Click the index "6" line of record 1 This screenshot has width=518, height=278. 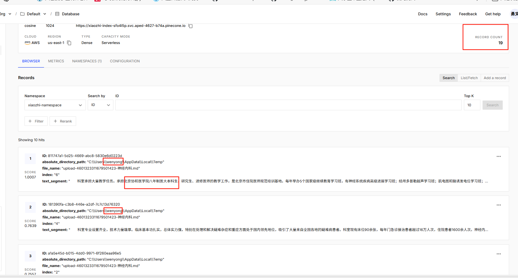(51, 175)
